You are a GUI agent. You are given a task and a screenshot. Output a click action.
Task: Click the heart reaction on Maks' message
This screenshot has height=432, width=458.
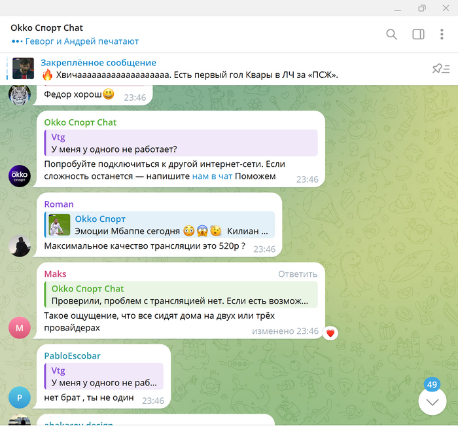coord(330,333)
